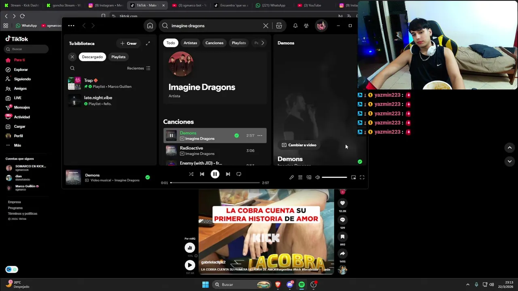The image size is (518, 291).
Task: Open the vidIQ stats icon beside the video
Action: coord(190,248)
